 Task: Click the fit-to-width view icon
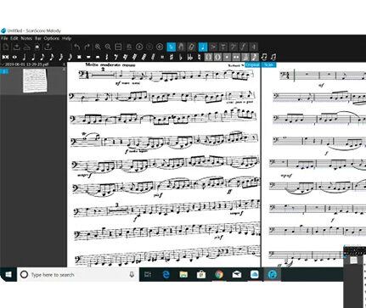coord(118,47)
